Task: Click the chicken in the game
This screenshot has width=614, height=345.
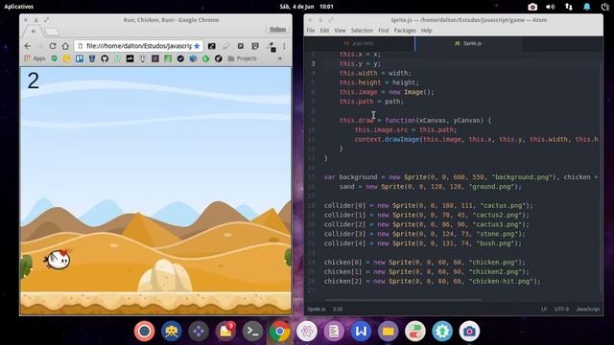Action: (x=58, y=260)
